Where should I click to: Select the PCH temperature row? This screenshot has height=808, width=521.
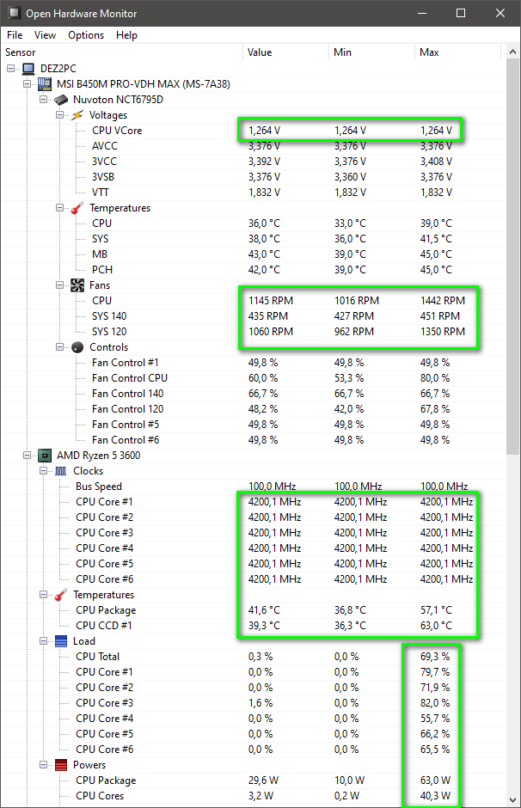coord(253,270)
